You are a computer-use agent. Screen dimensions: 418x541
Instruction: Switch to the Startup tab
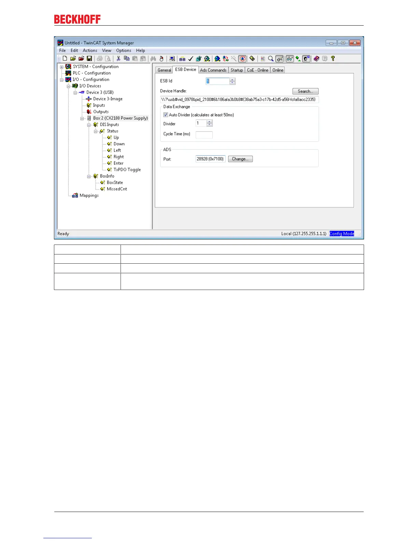pos(237,70)
